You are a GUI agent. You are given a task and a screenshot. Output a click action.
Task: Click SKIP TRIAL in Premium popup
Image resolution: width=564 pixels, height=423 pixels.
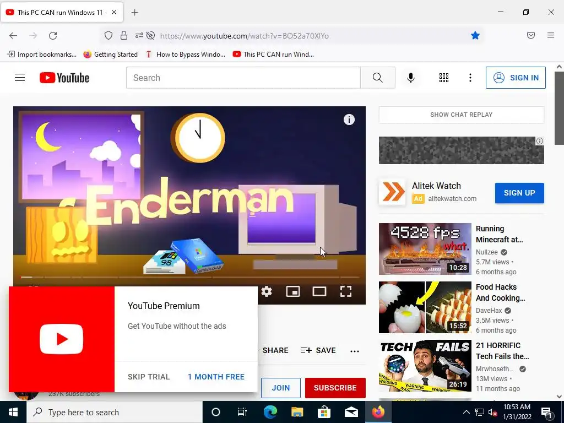point(149,377)
